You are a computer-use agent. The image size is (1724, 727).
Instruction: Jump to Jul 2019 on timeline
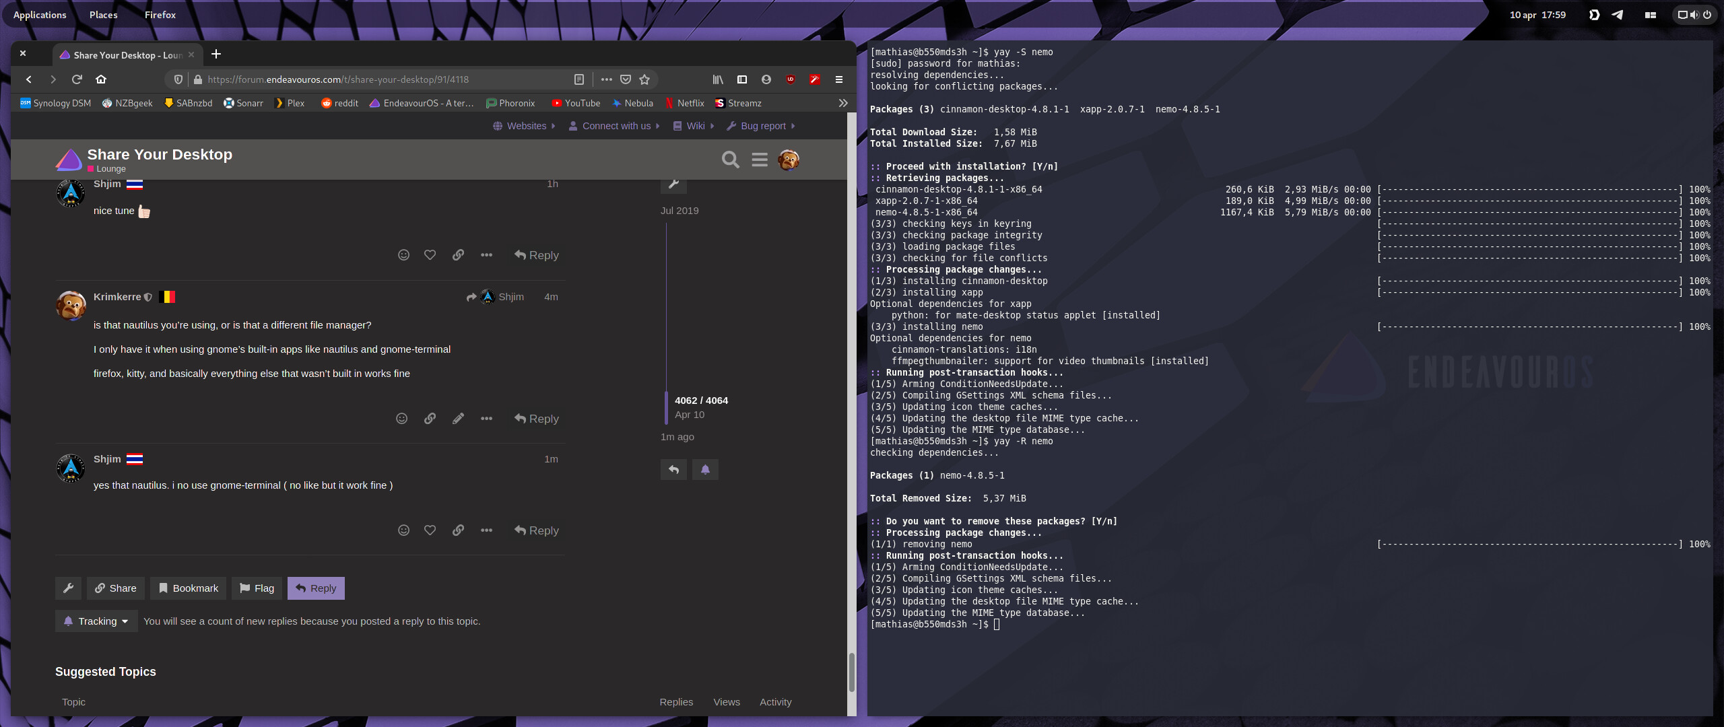(679, 211)
